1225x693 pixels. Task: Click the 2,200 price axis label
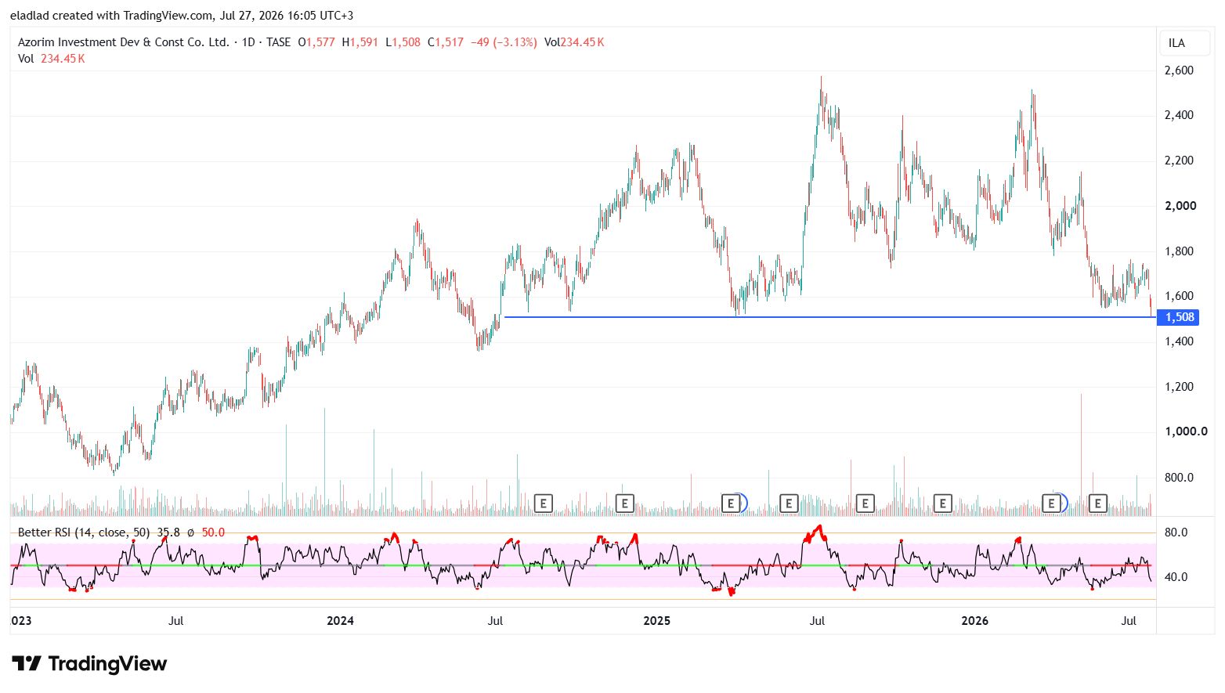pos(1179,161)
